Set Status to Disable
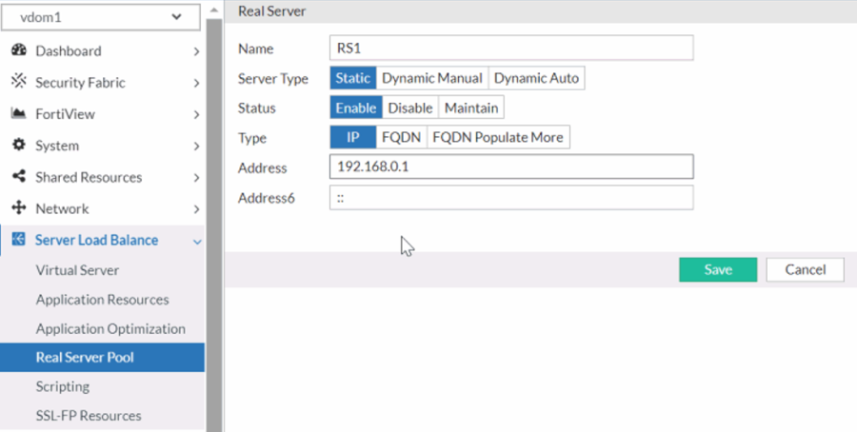 point(409,108)
